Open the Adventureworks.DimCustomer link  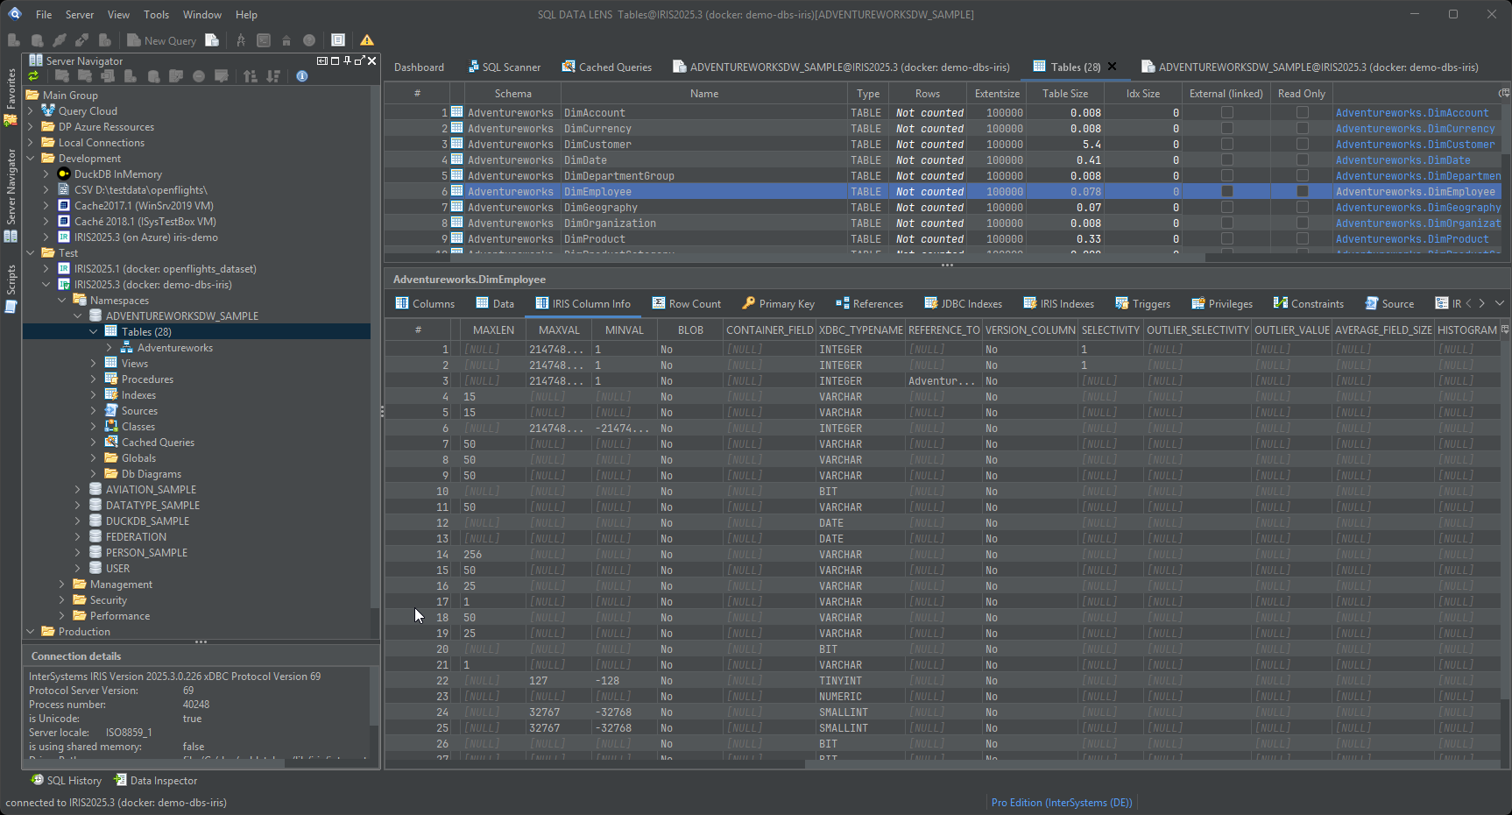pyautogui.click(x=1415, y=145)
